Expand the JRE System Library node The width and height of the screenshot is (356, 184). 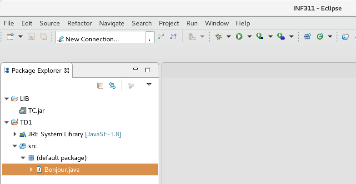[x=15, y=134]
